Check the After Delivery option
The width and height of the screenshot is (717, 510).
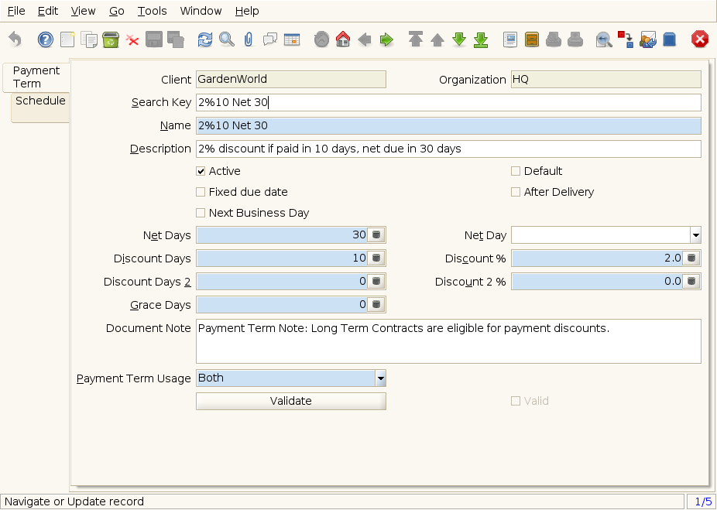[x=516, y=192]
